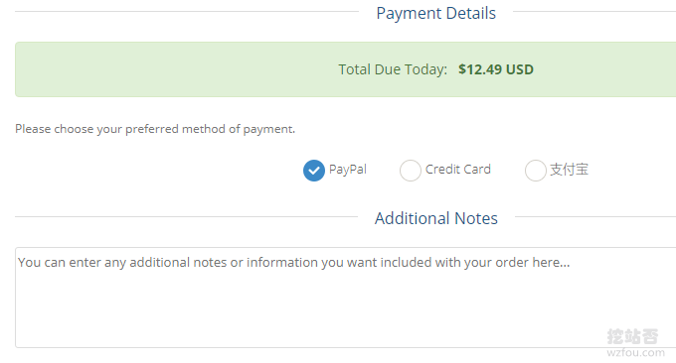Choose the Credit Card radio button
This screenshot has height=363, width=676.
click(410, 171)
